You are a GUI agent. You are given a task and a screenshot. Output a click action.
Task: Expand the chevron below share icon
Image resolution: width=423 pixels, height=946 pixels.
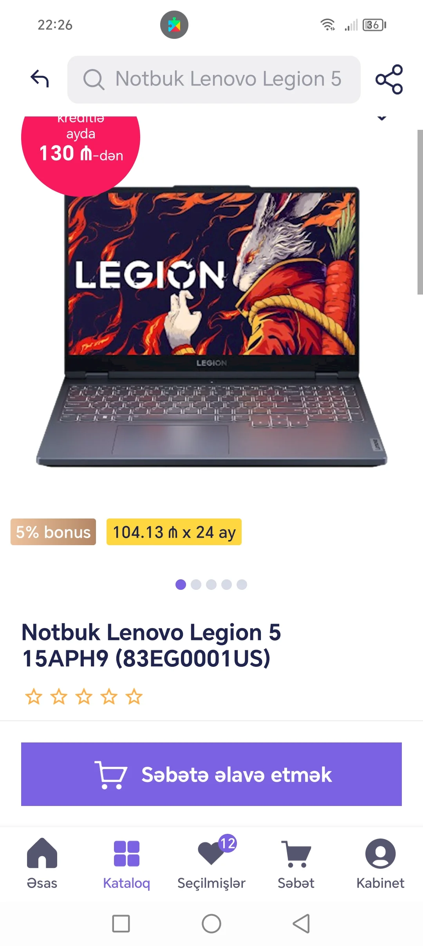pos(382,118)
